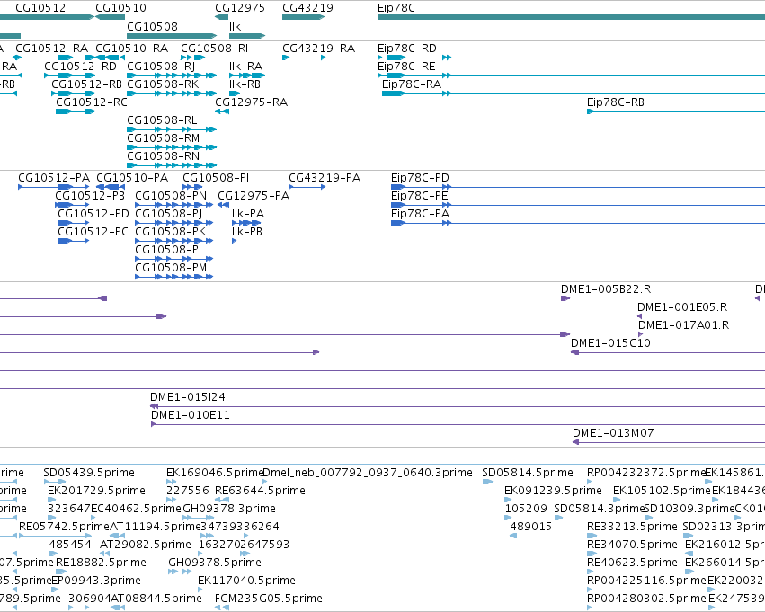This screenshot has width=765, height=612.
Task: Click protein label Ilk-PA
Action: 248,214
